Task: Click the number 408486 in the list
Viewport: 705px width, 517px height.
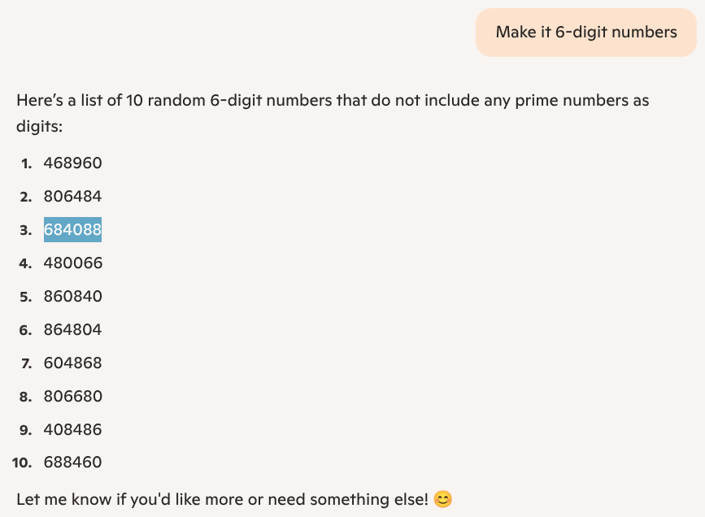Action: (73, 429)
